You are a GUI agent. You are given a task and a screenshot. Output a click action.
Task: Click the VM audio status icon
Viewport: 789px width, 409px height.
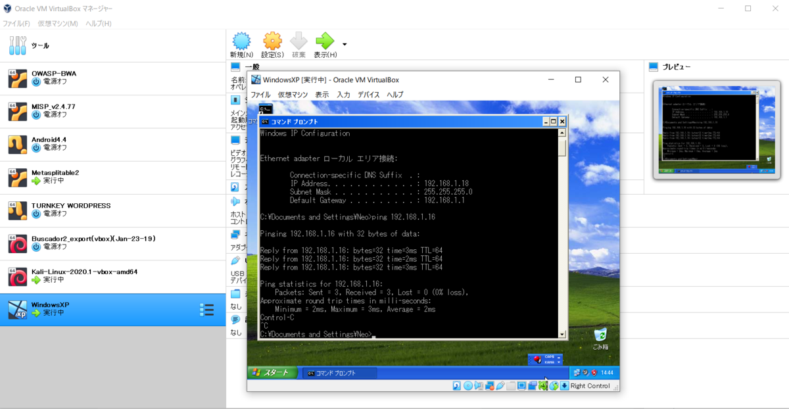click(x=479, y=385)
